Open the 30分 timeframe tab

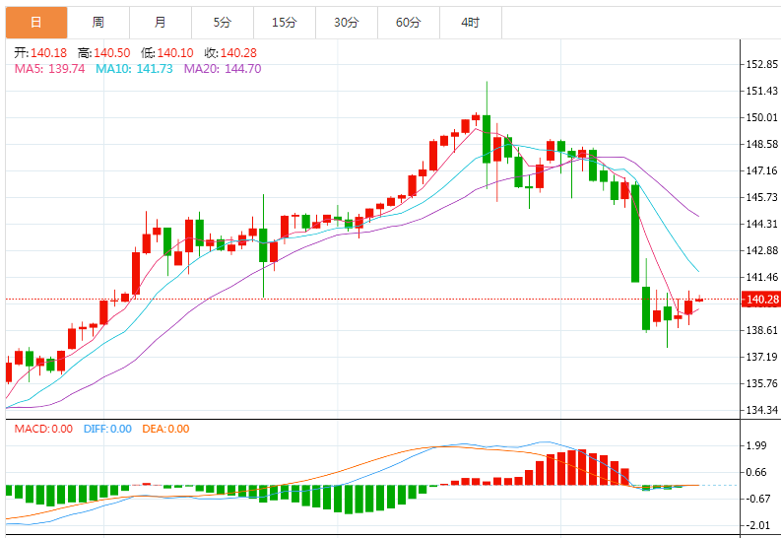[x=346, y=23]
